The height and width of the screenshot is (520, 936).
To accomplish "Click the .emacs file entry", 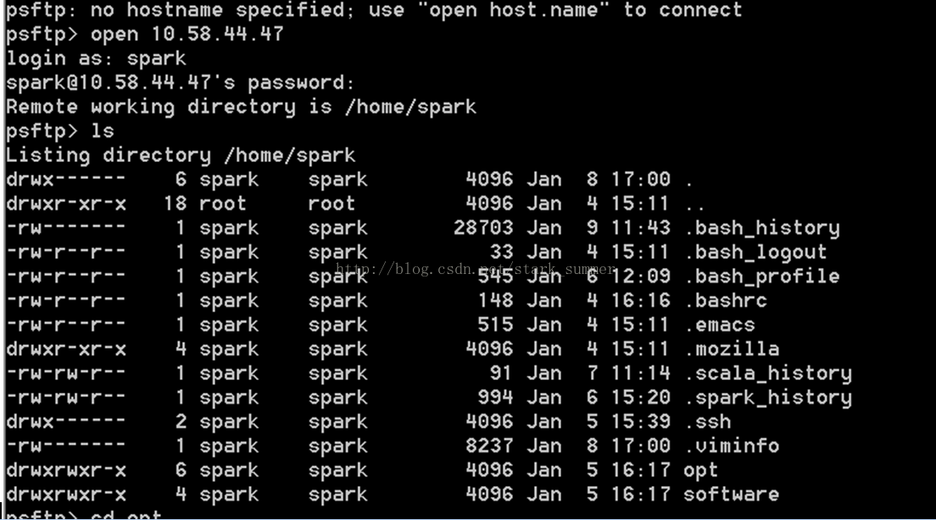I will click(719, 325).
